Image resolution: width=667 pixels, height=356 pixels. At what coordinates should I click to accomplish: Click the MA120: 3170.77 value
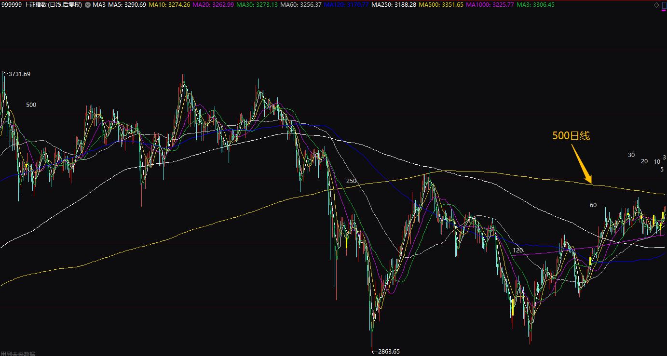pos(346,5)
